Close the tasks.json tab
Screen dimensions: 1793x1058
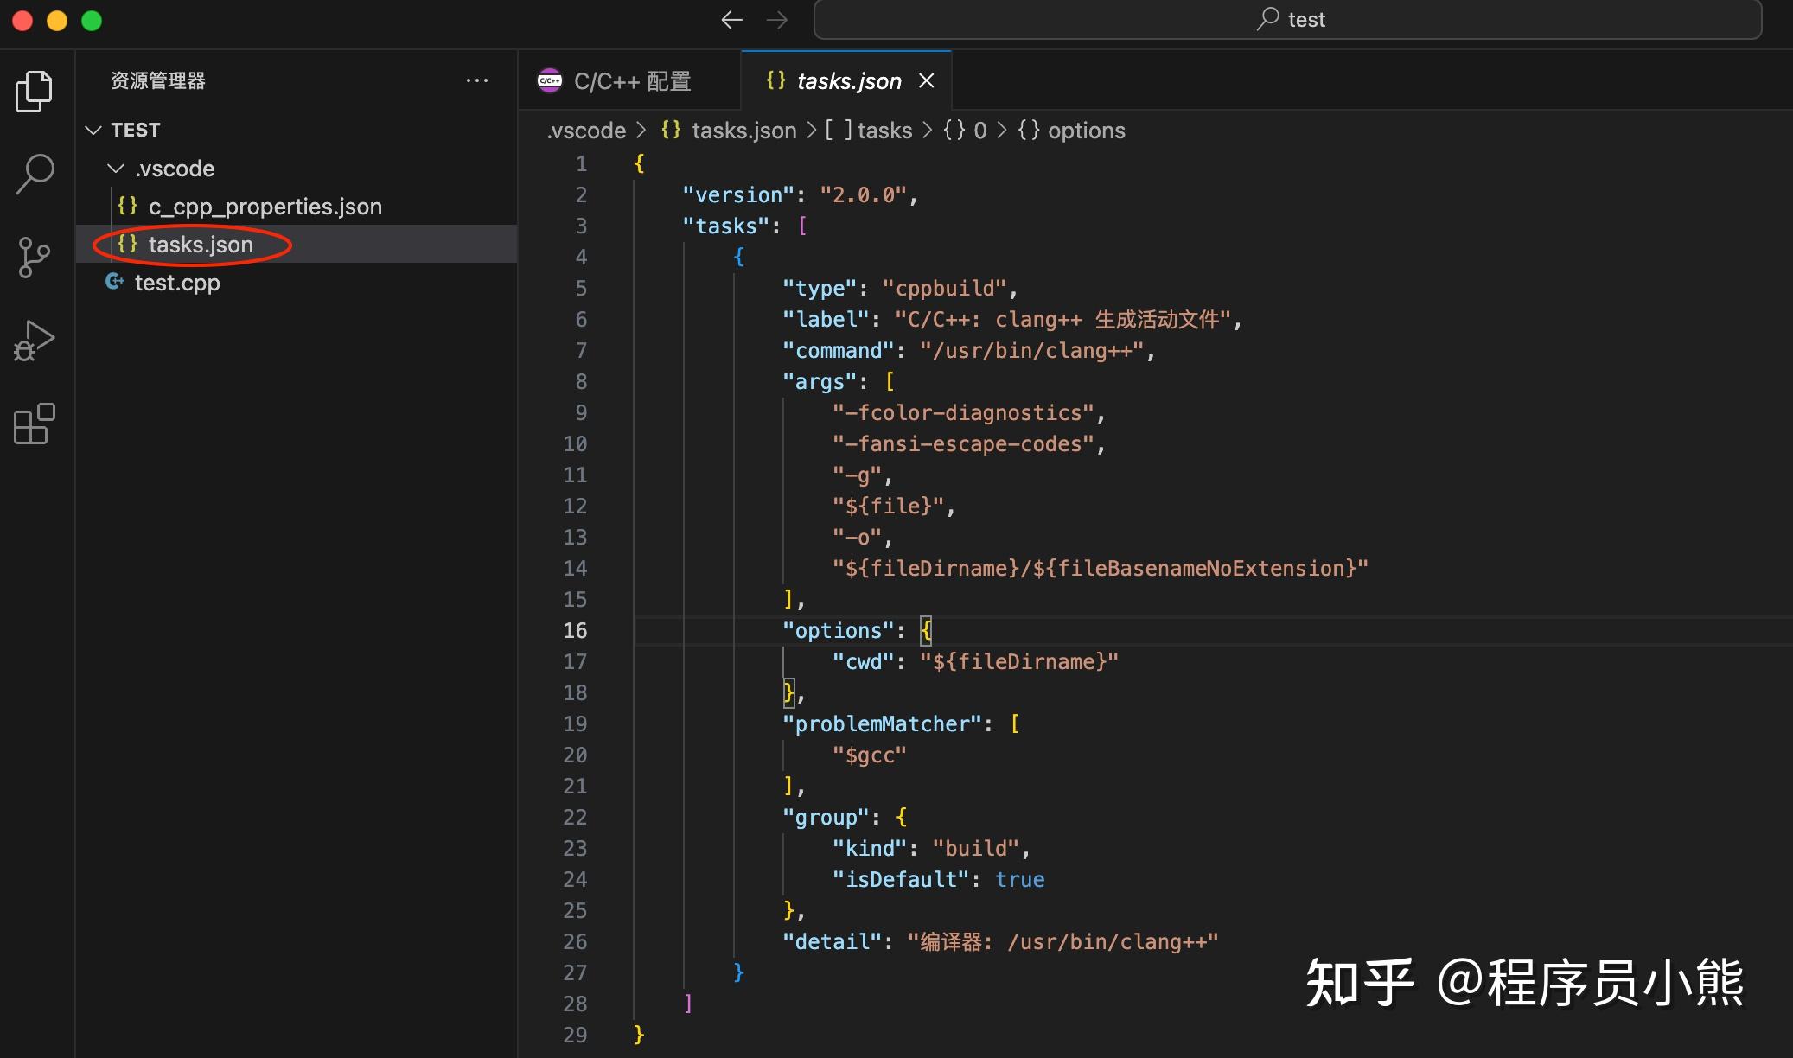click(927, 80)
